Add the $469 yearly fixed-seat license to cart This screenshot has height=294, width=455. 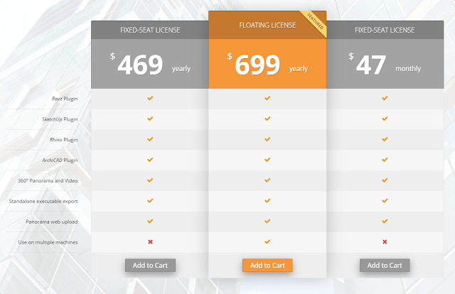point(150,265)
